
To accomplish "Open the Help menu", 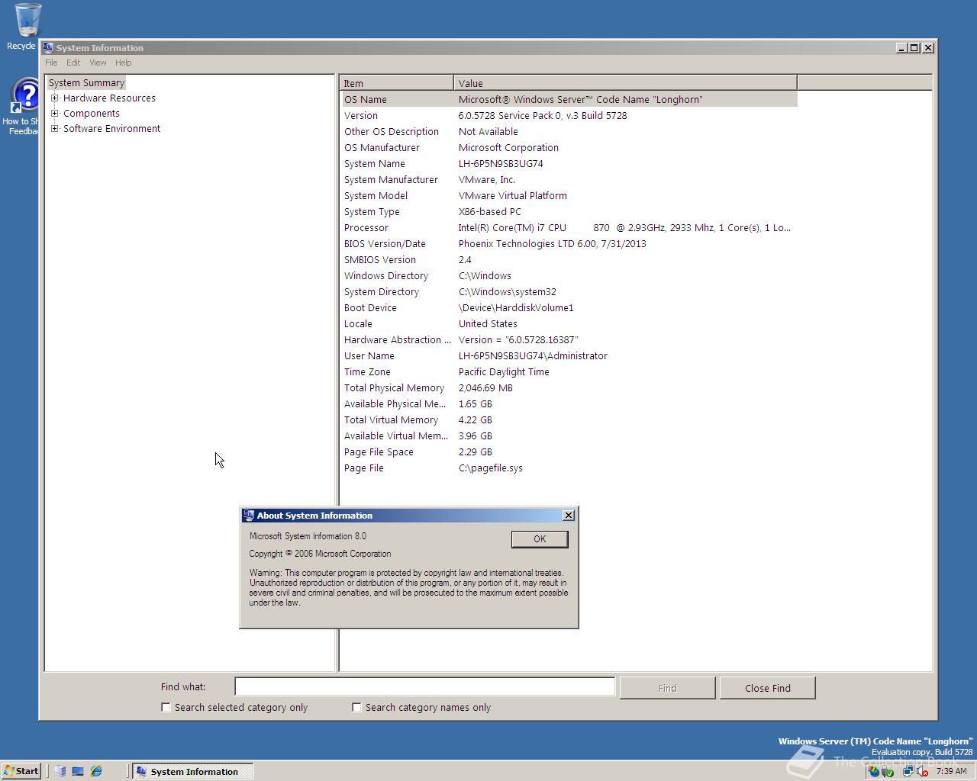I will tap(123, 63).
